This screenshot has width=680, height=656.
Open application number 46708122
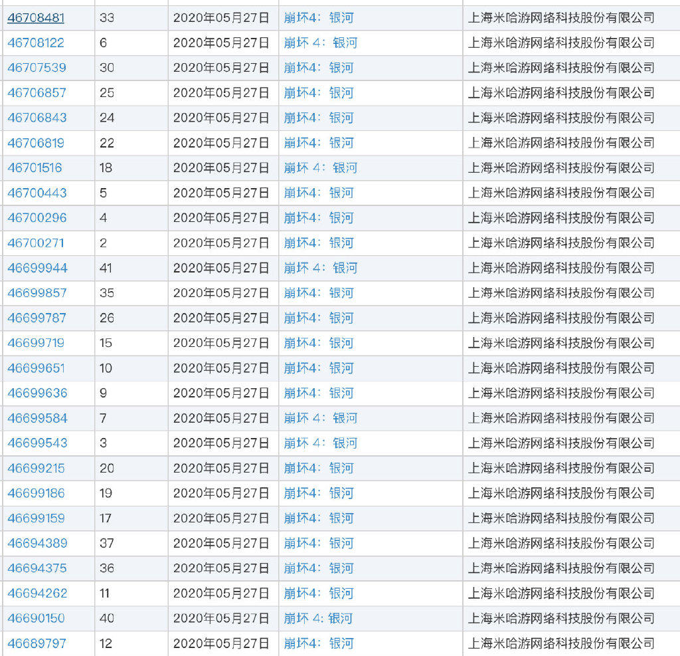coord(36,43)
